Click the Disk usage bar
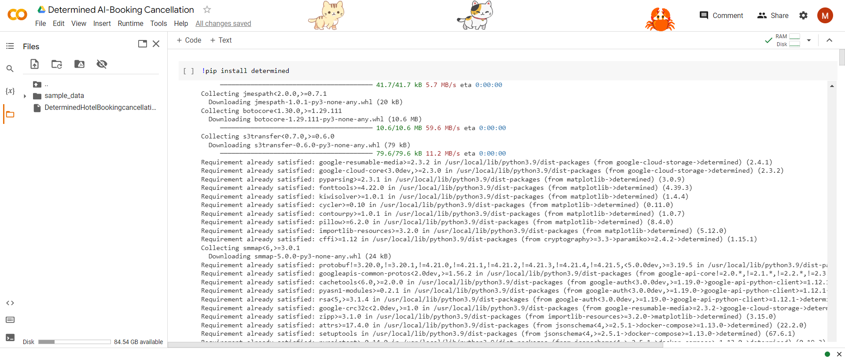 coord(74,342)
